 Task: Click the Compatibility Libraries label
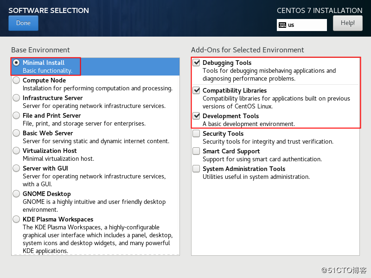(x=235, y=90)
